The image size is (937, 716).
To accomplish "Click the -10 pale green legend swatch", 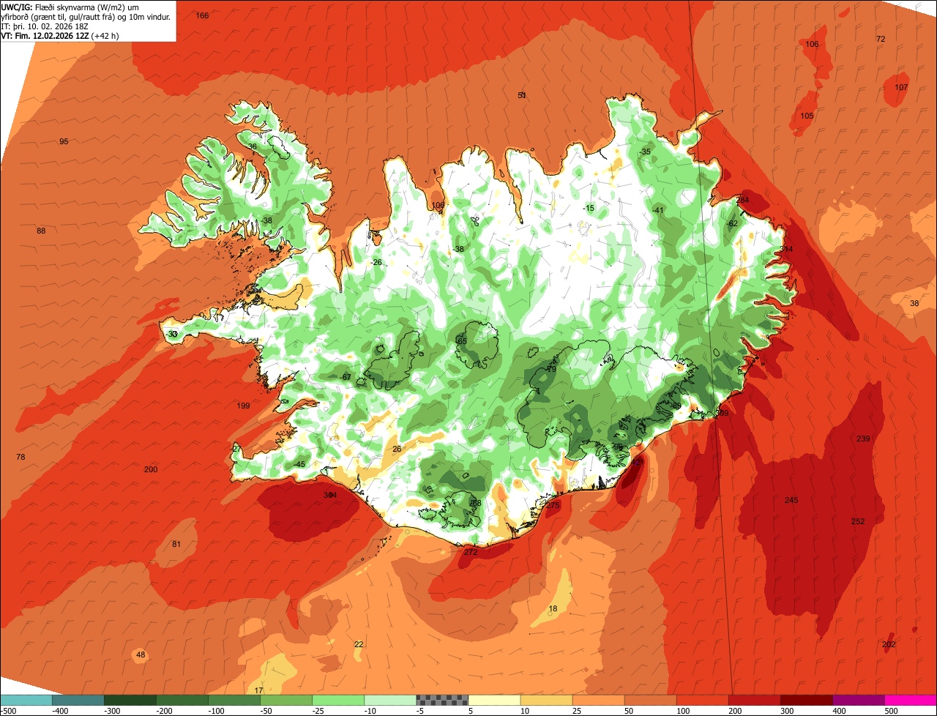I will pos(390,700).
